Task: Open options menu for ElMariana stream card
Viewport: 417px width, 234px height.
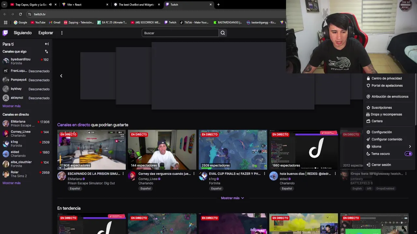Action: pos(123,174)
